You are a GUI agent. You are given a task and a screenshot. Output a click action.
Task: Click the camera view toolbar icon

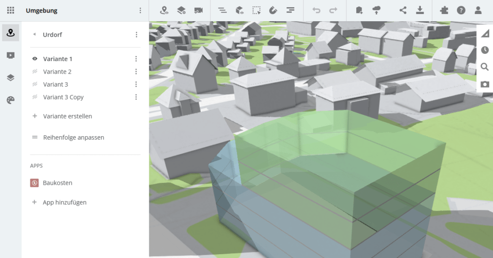(x=198, y=10)
